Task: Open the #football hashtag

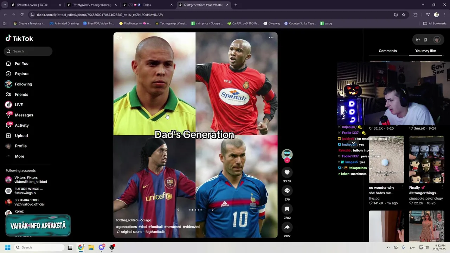Action: (x=155, y=227)
